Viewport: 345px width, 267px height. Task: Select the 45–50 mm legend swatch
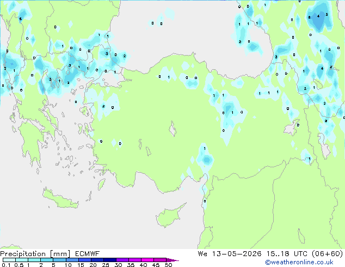(x=160, y=260)
